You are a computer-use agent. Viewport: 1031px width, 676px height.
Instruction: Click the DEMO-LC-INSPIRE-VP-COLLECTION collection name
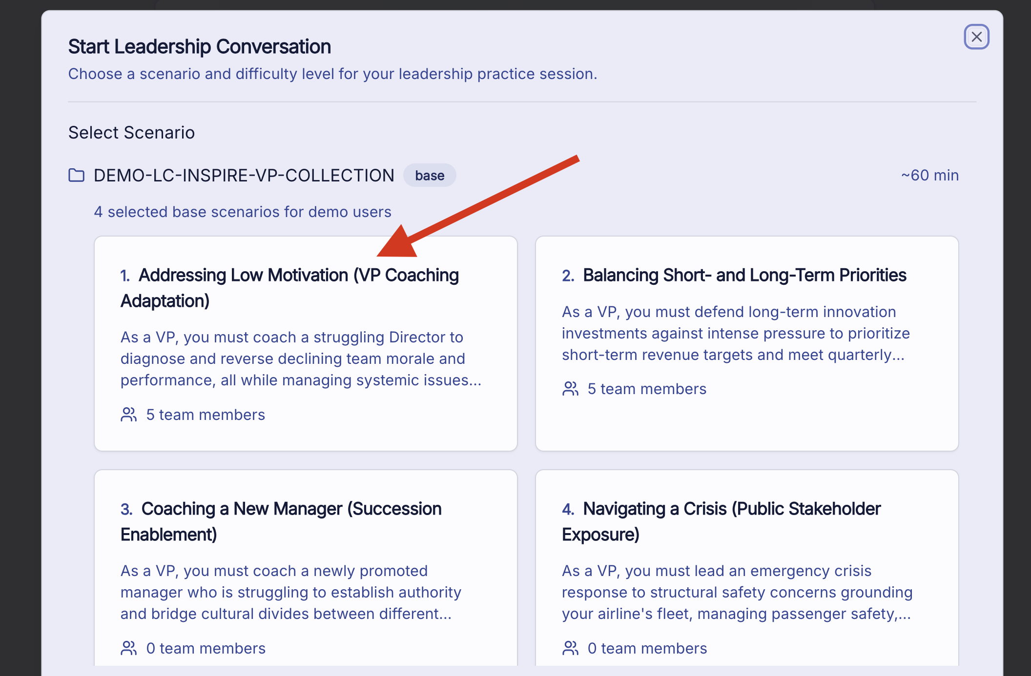tap(244, 176)
